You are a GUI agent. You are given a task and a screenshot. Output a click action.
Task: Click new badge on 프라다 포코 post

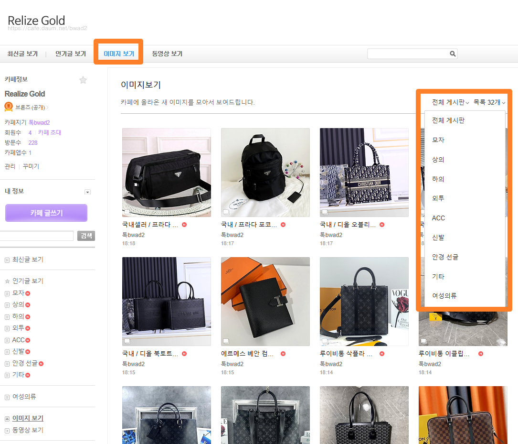283,225
